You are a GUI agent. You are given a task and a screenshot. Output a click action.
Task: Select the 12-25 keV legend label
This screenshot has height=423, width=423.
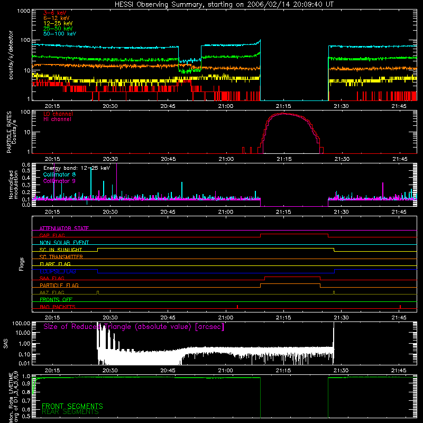coord(58,23)
